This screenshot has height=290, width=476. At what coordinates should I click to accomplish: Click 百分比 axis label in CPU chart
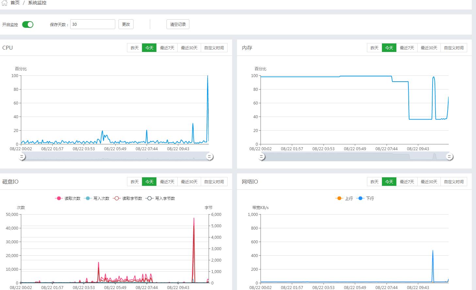pos(21,69)
